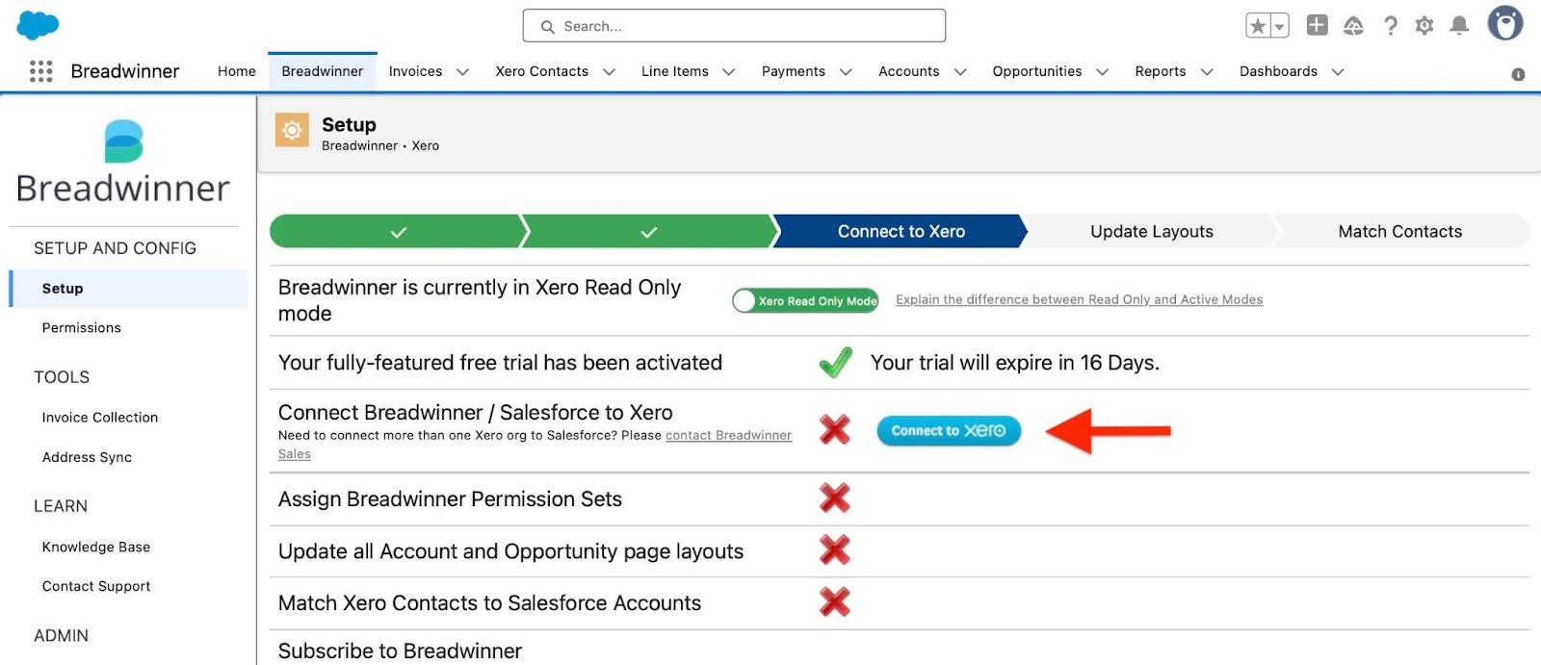Open Knowledge Base in the sidebar

[96, 548]
